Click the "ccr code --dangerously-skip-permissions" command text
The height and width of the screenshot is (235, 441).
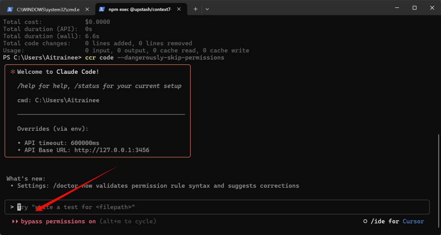[154, 58]
